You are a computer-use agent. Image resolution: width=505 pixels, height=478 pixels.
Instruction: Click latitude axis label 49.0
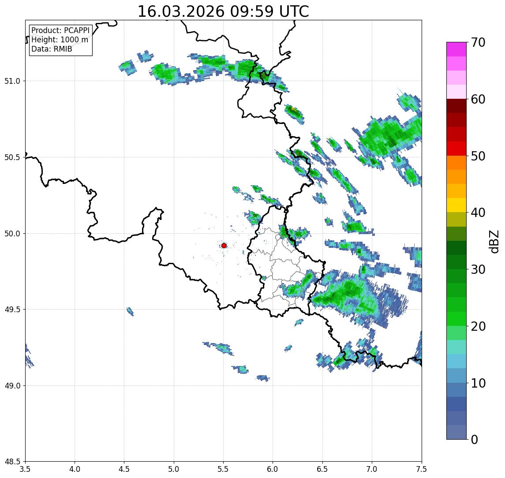click(x=12, y=385)
